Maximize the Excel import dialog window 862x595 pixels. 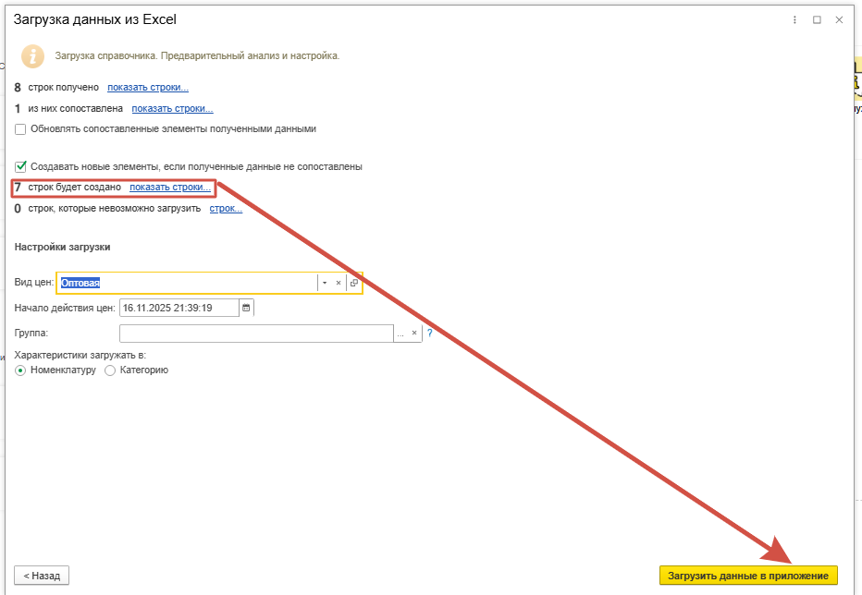click(817, 19)
